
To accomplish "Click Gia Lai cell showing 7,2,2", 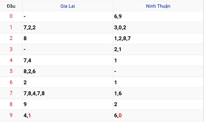I will tap(68, 27).
